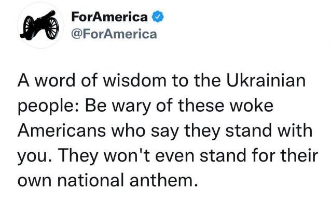The image size is (332, 204).
Task: Click the word "their" ending fourth line
Action: (x=299, y=155)
